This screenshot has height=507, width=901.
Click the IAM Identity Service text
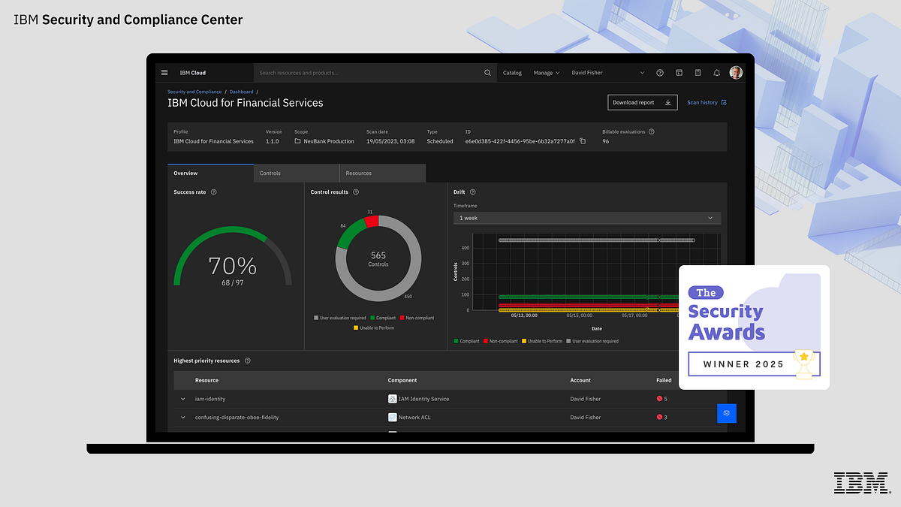[x=424, y=399]
